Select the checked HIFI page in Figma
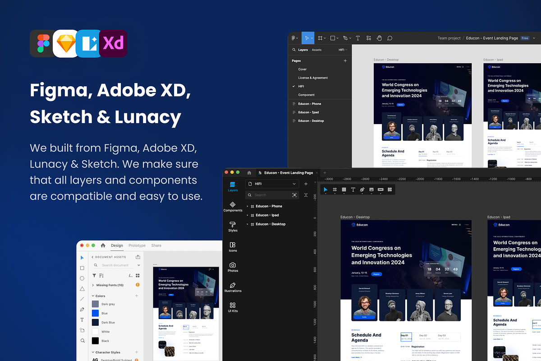 [301, 86]
